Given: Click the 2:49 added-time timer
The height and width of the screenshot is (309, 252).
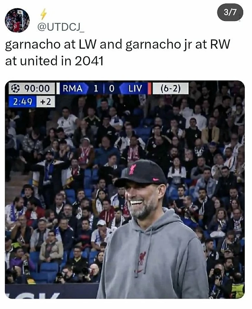Looking at the screenshot, I should 22,102.
